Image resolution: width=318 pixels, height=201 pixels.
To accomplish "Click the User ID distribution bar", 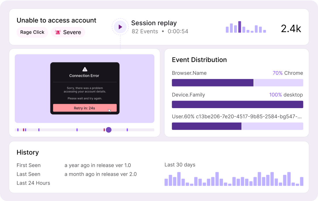I will 237,126.
